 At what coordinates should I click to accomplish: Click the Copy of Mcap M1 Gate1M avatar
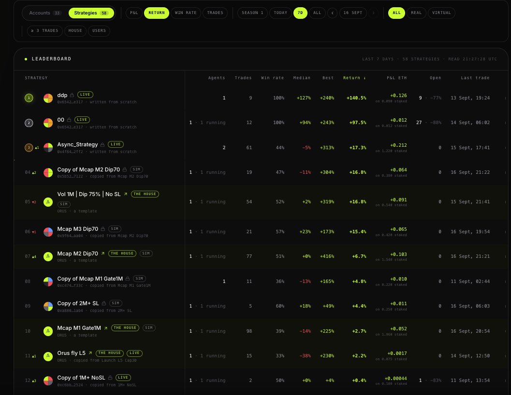(x=48, y=282)
